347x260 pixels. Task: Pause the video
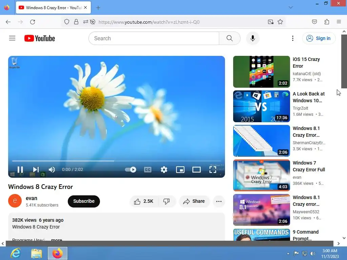20,170
